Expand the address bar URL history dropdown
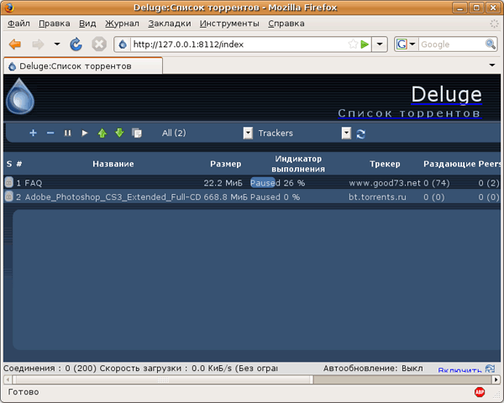The width and height of the screenshot is (504, 403). pos(380,44)
